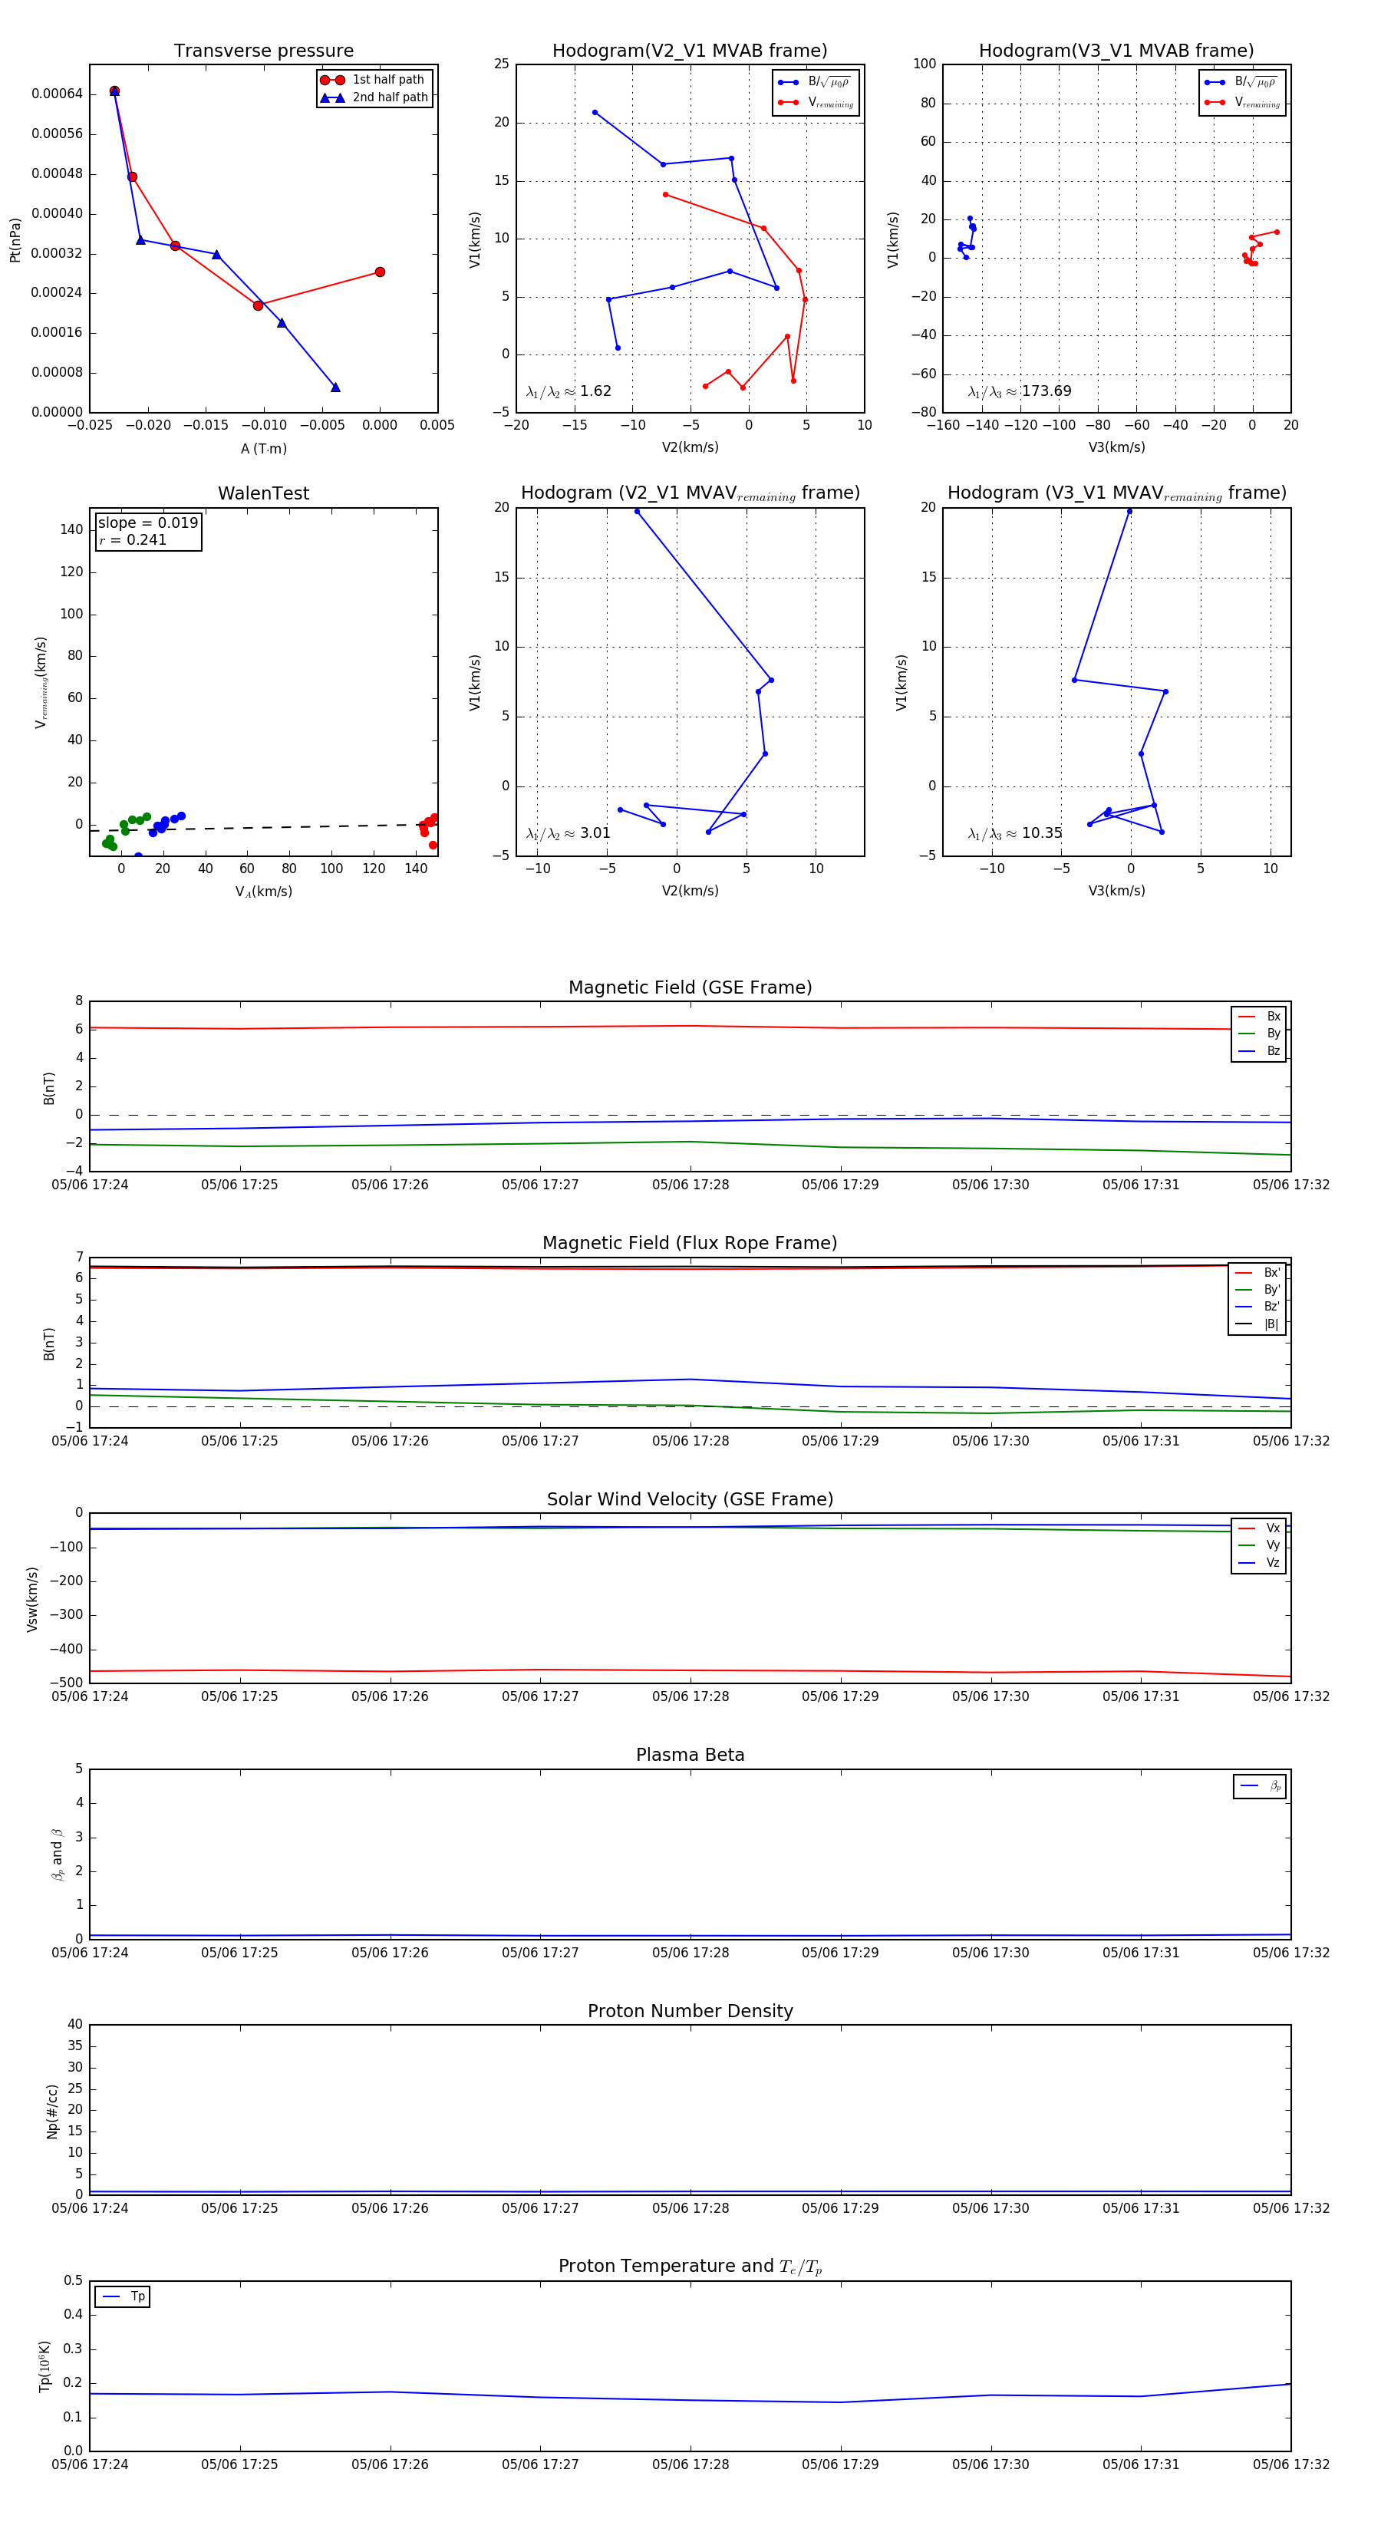
Task: Click Hodogram V2_V1 MVAV remaining frame title
Action: [x=690, y=493]
